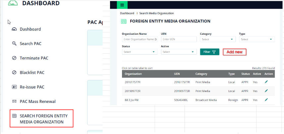Go to Dashboard in the sidebar
Screen dimensions: 284x134
30,29
